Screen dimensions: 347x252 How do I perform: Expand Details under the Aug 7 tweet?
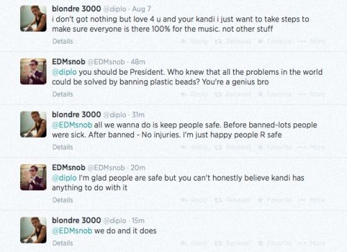(x=62, y=42)
